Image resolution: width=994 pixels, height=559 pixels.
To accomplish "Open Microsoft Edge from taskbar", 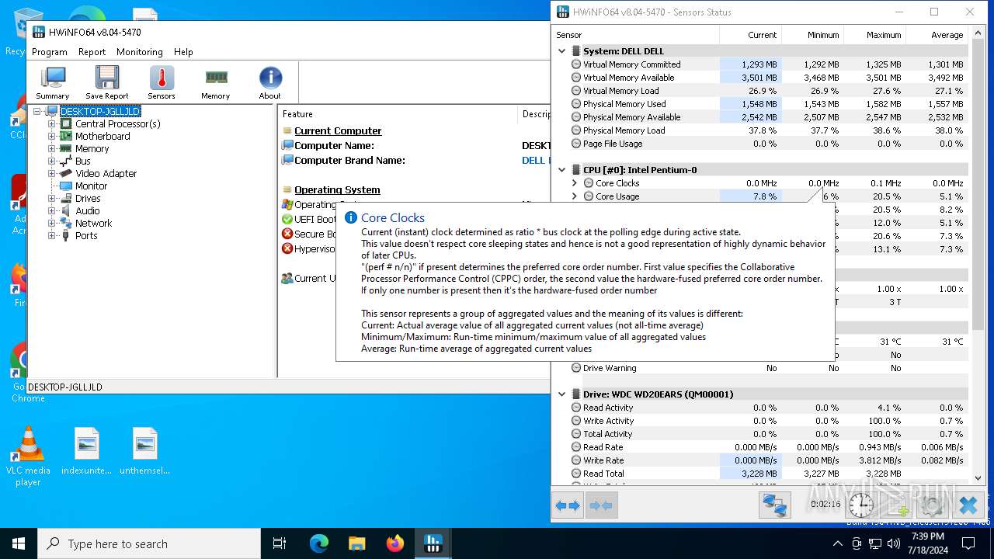I will [x=319, y=543].
